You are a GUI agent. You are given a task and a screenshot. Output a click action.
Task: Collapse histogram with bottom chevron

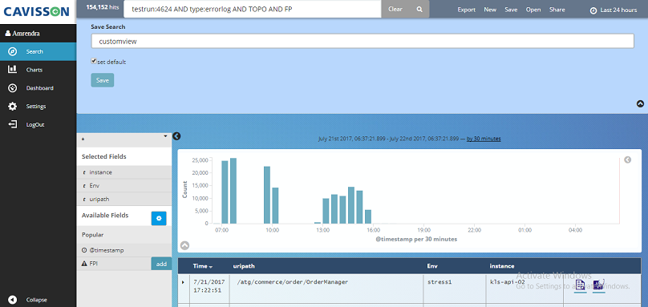point(184,245)
